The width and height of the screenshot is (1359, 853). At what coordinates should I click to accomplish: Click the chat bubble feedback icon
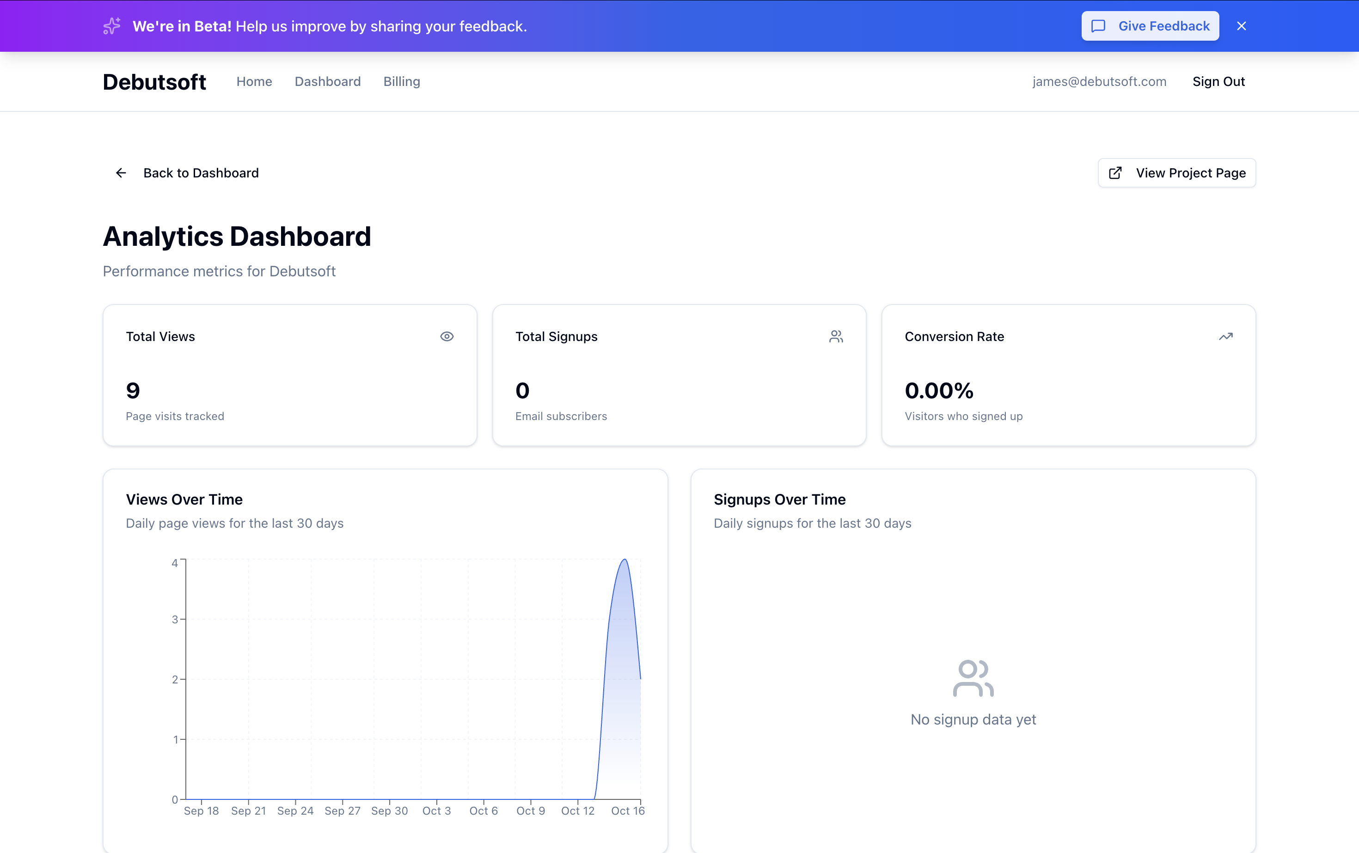pyautogui.click(x=1098, y=26)
